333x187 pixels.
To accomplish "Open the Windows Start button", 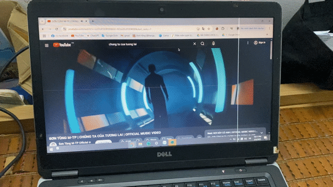I will tap(51, 149).
